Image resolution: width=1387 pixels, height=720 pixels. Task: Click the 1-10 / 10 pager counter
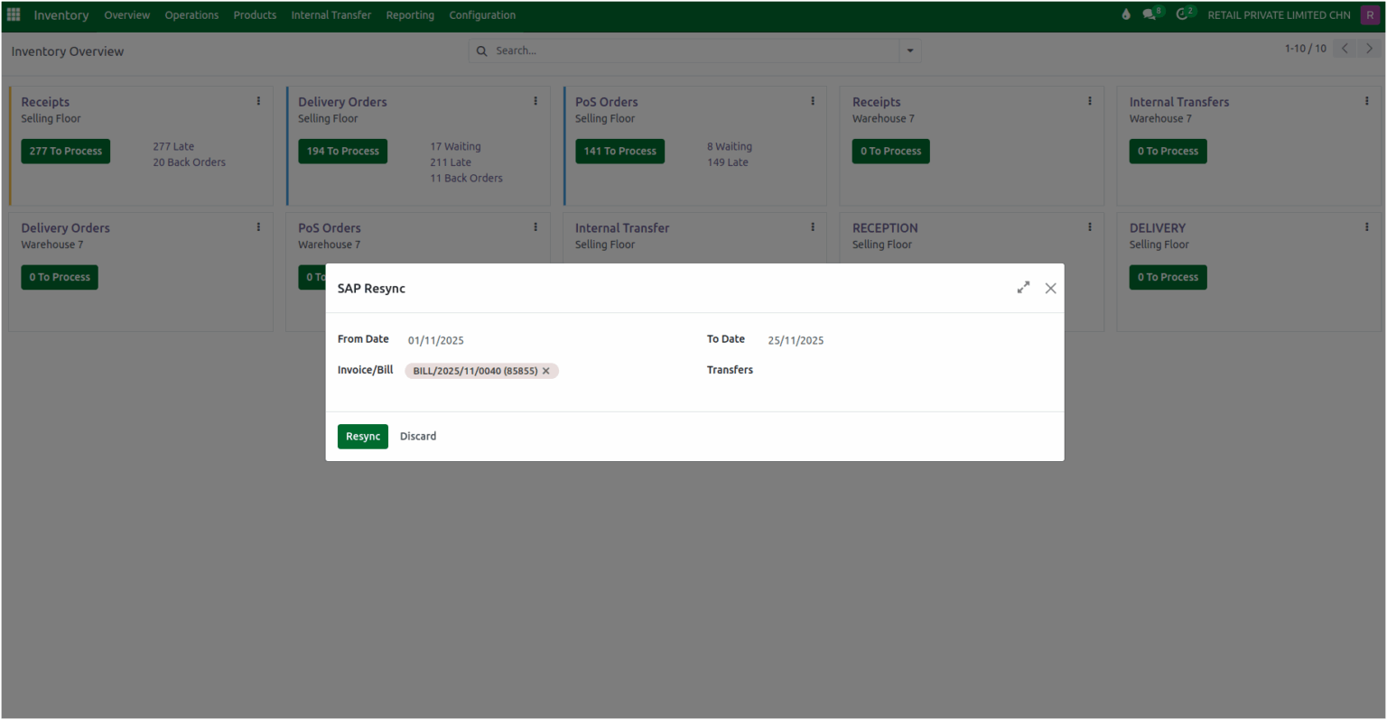click(1306, 49)
